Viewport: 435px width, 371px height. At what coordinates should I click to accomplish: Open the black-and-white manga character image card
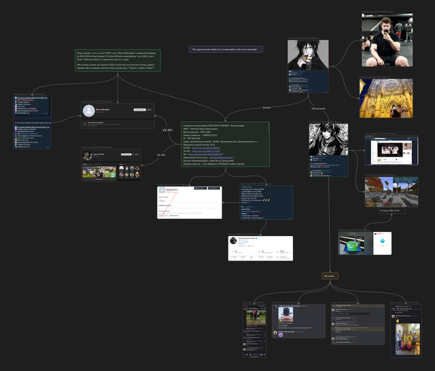coord(328,140)
